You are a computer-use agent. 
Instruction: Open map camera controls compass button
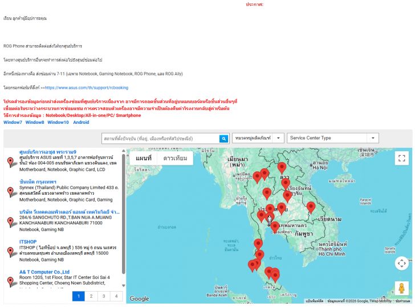(x=402, y=263)
